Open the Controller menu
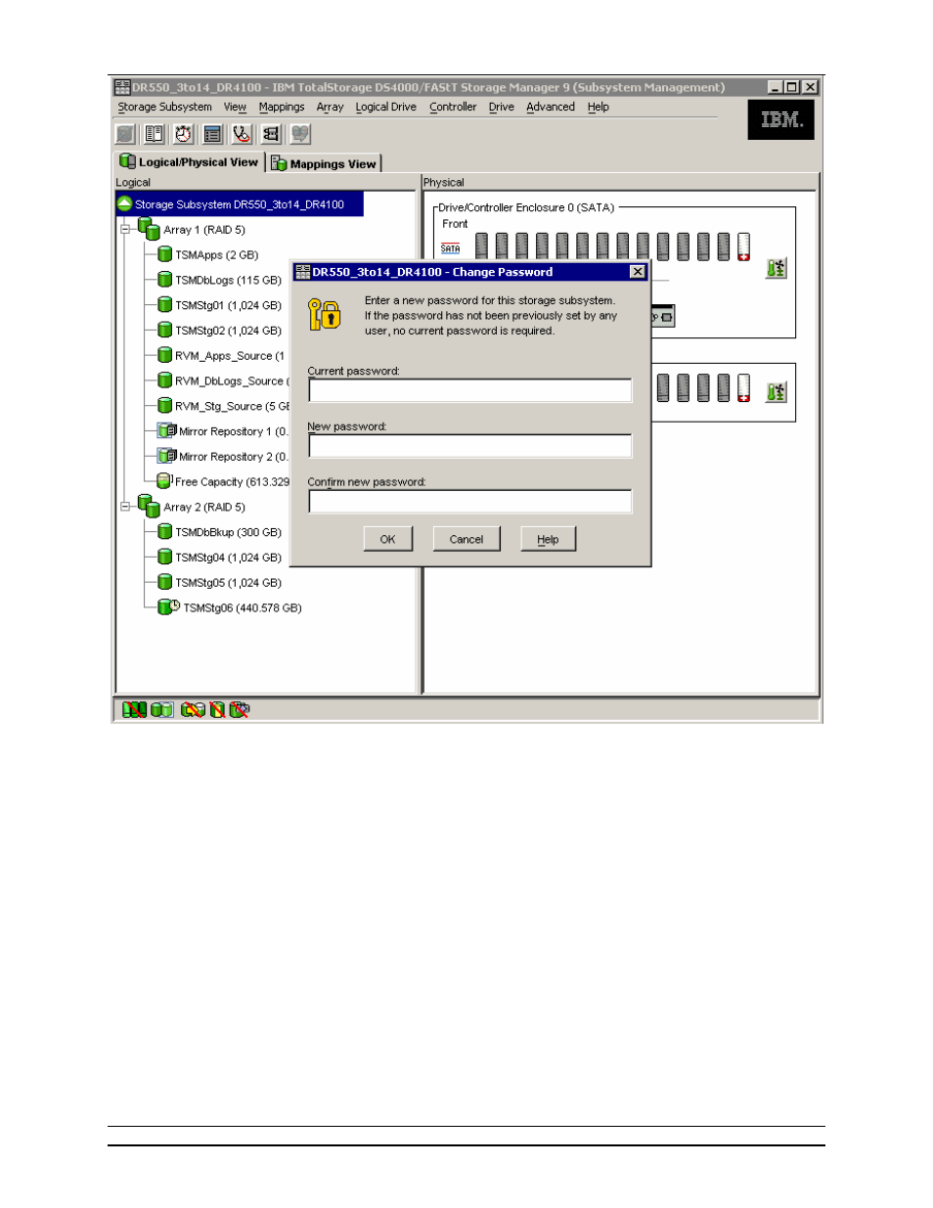The image size is (933, 1208). tap(453, 108)
